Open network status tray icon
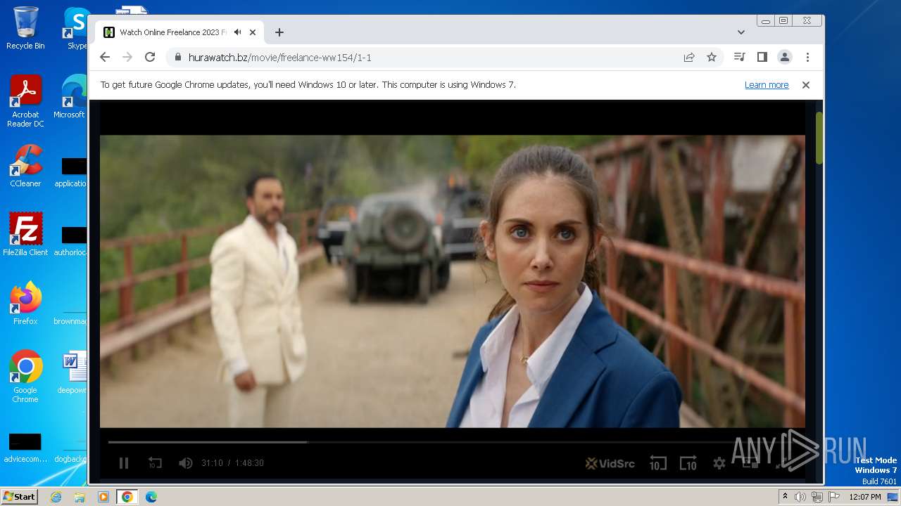Image resolution: width=901 pixels, height=506 pixels. coord(817,497)
